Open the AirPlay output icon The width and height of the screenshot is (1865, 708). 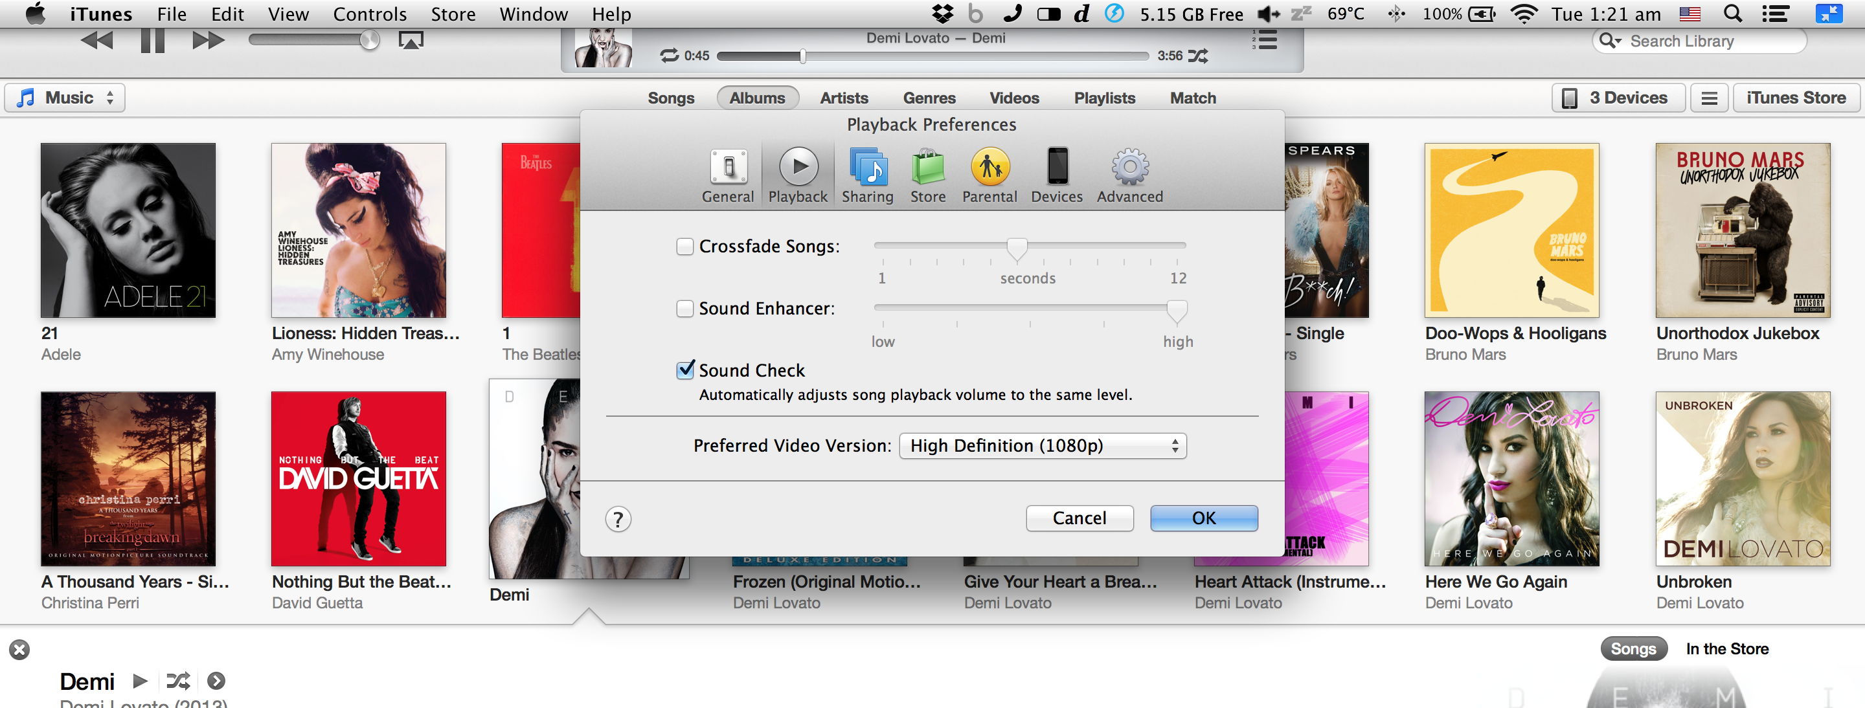[411, 41]
